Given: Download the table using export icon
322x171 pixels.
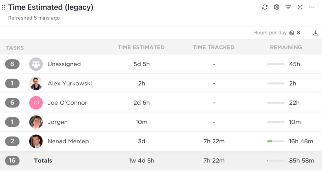Looking at the screenshot, I should [x=315, y=33].
